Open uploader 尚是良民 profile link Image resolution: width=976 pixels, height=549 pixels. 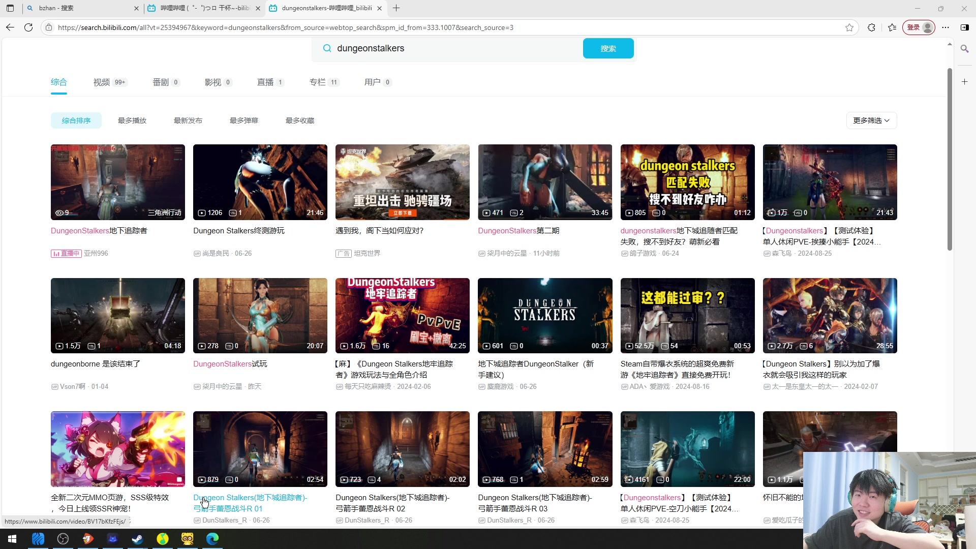(216, 253)
